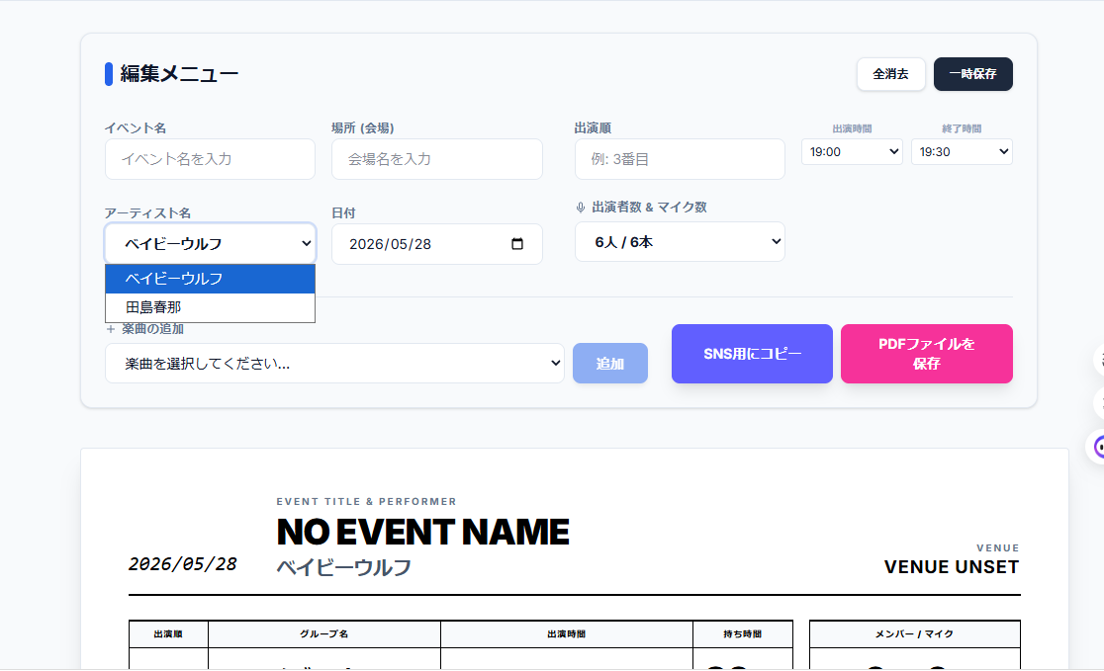Click the preview date 2026/05/28

click(182, 564)
